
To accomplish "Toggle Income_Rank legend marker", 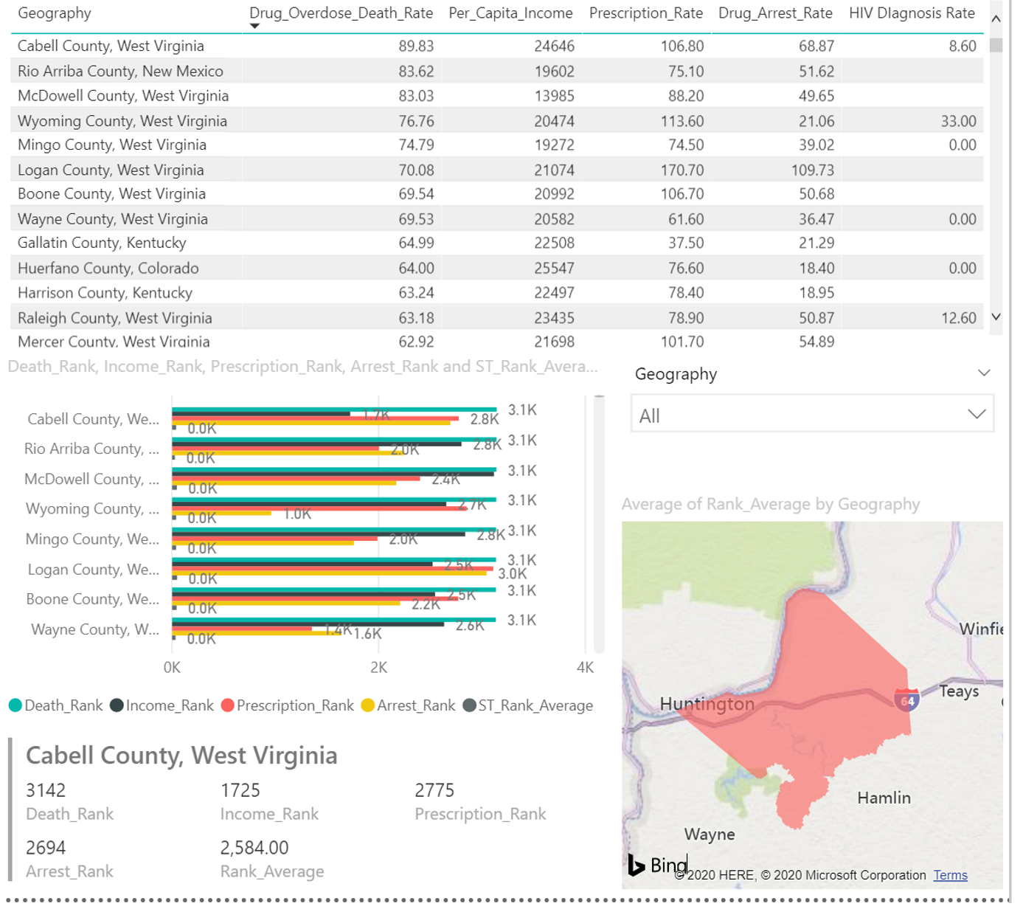I will (x=117, y=705).
